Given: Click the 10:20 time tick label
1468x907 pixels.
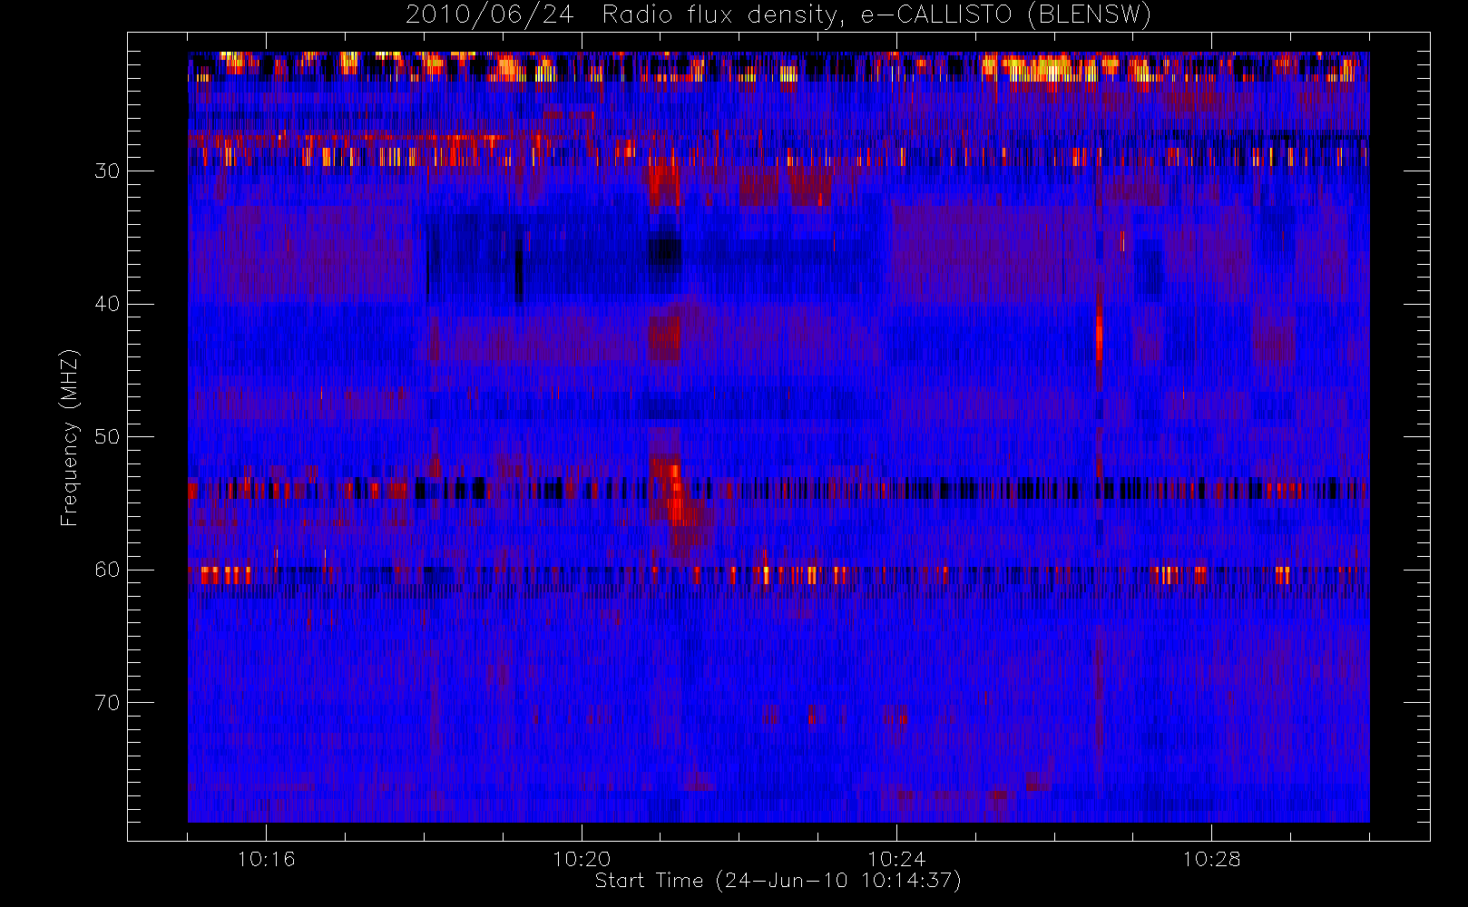Looking at the screenshot, I should (x=582, y=859).
